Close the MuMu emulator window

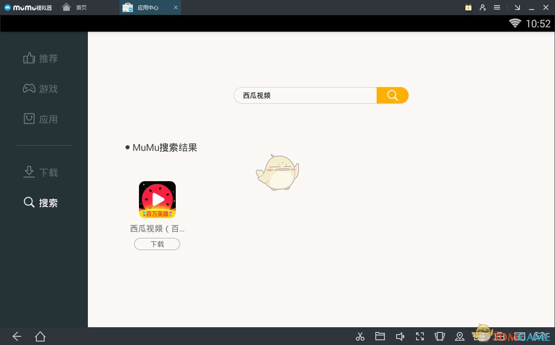click(x=545, y=7)
